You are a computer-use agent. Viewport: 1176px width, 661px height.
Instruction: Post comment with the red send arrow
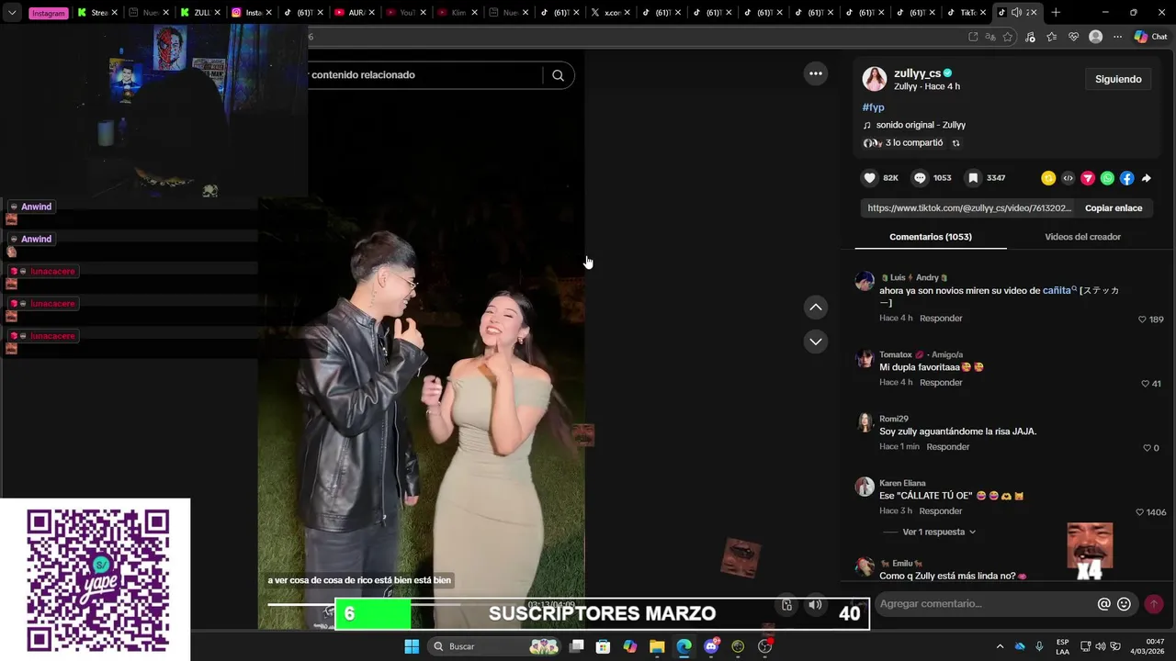[x=1154, y=604]
